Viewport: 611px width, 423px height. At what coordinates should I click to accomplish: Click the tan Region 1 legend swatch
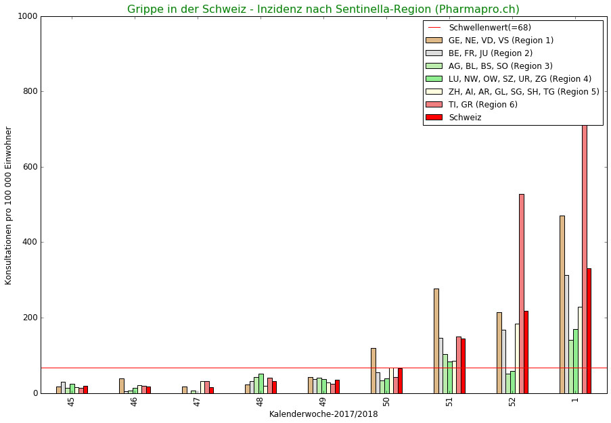click(434, 41)
